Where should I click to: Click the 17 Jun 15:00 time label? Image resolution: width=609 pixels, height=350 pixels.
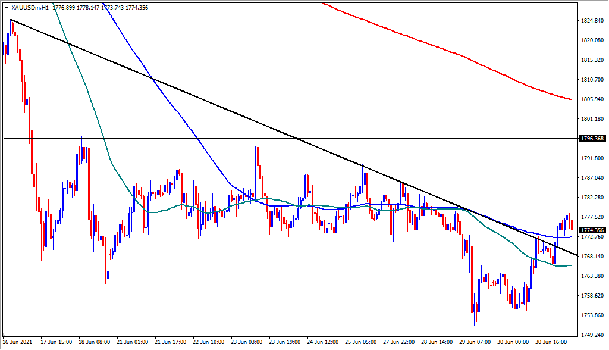[x=56, y=342]
